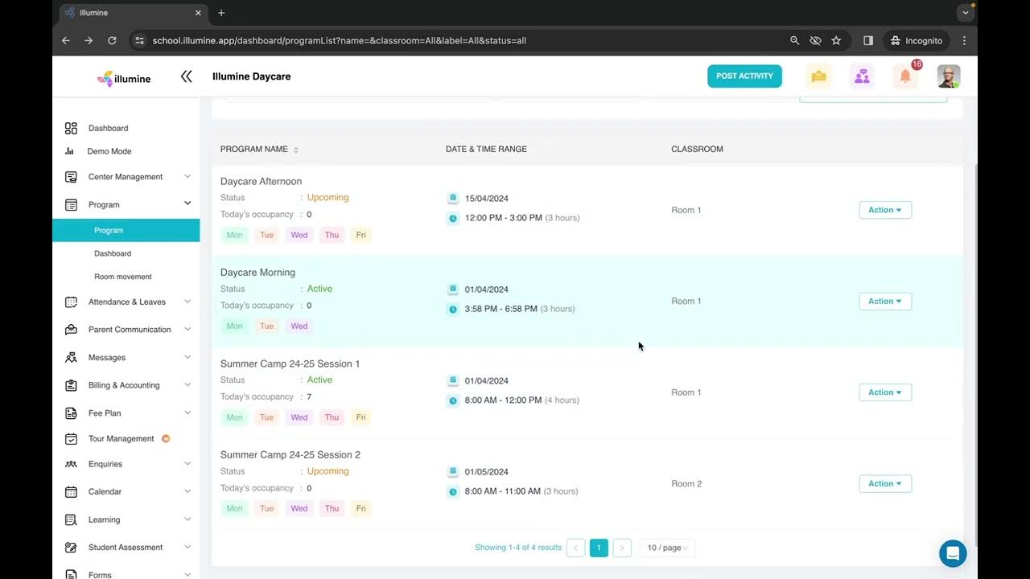Open the 10 / page size dropdown
Viewport: 1030px width, 579px height.
(668, 548)
